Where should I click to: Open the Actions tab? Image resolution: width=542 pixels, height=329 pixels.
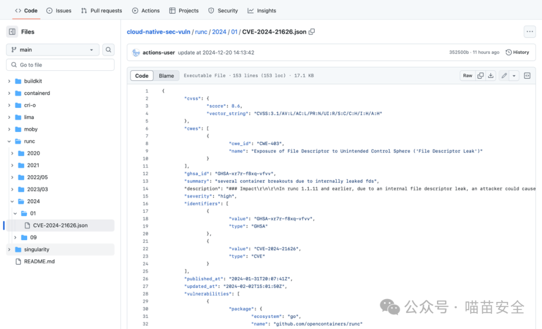point(146,11)
